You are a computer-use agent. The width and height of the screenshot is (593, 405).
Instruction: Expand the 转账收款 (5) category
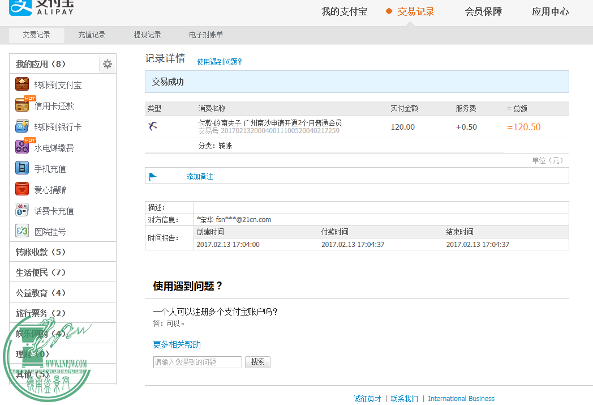41,252
